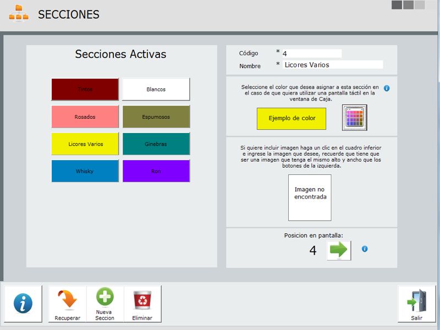This screenshot has height=330, width=440.
Task: Pick the Espumosos section button
Action: 156,117
